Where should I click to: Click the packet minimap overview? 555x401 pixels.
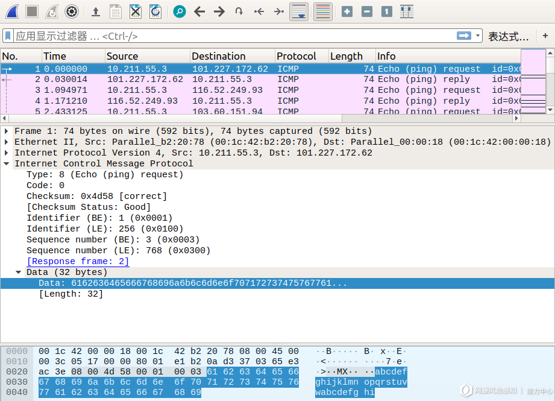click(533, 81)
